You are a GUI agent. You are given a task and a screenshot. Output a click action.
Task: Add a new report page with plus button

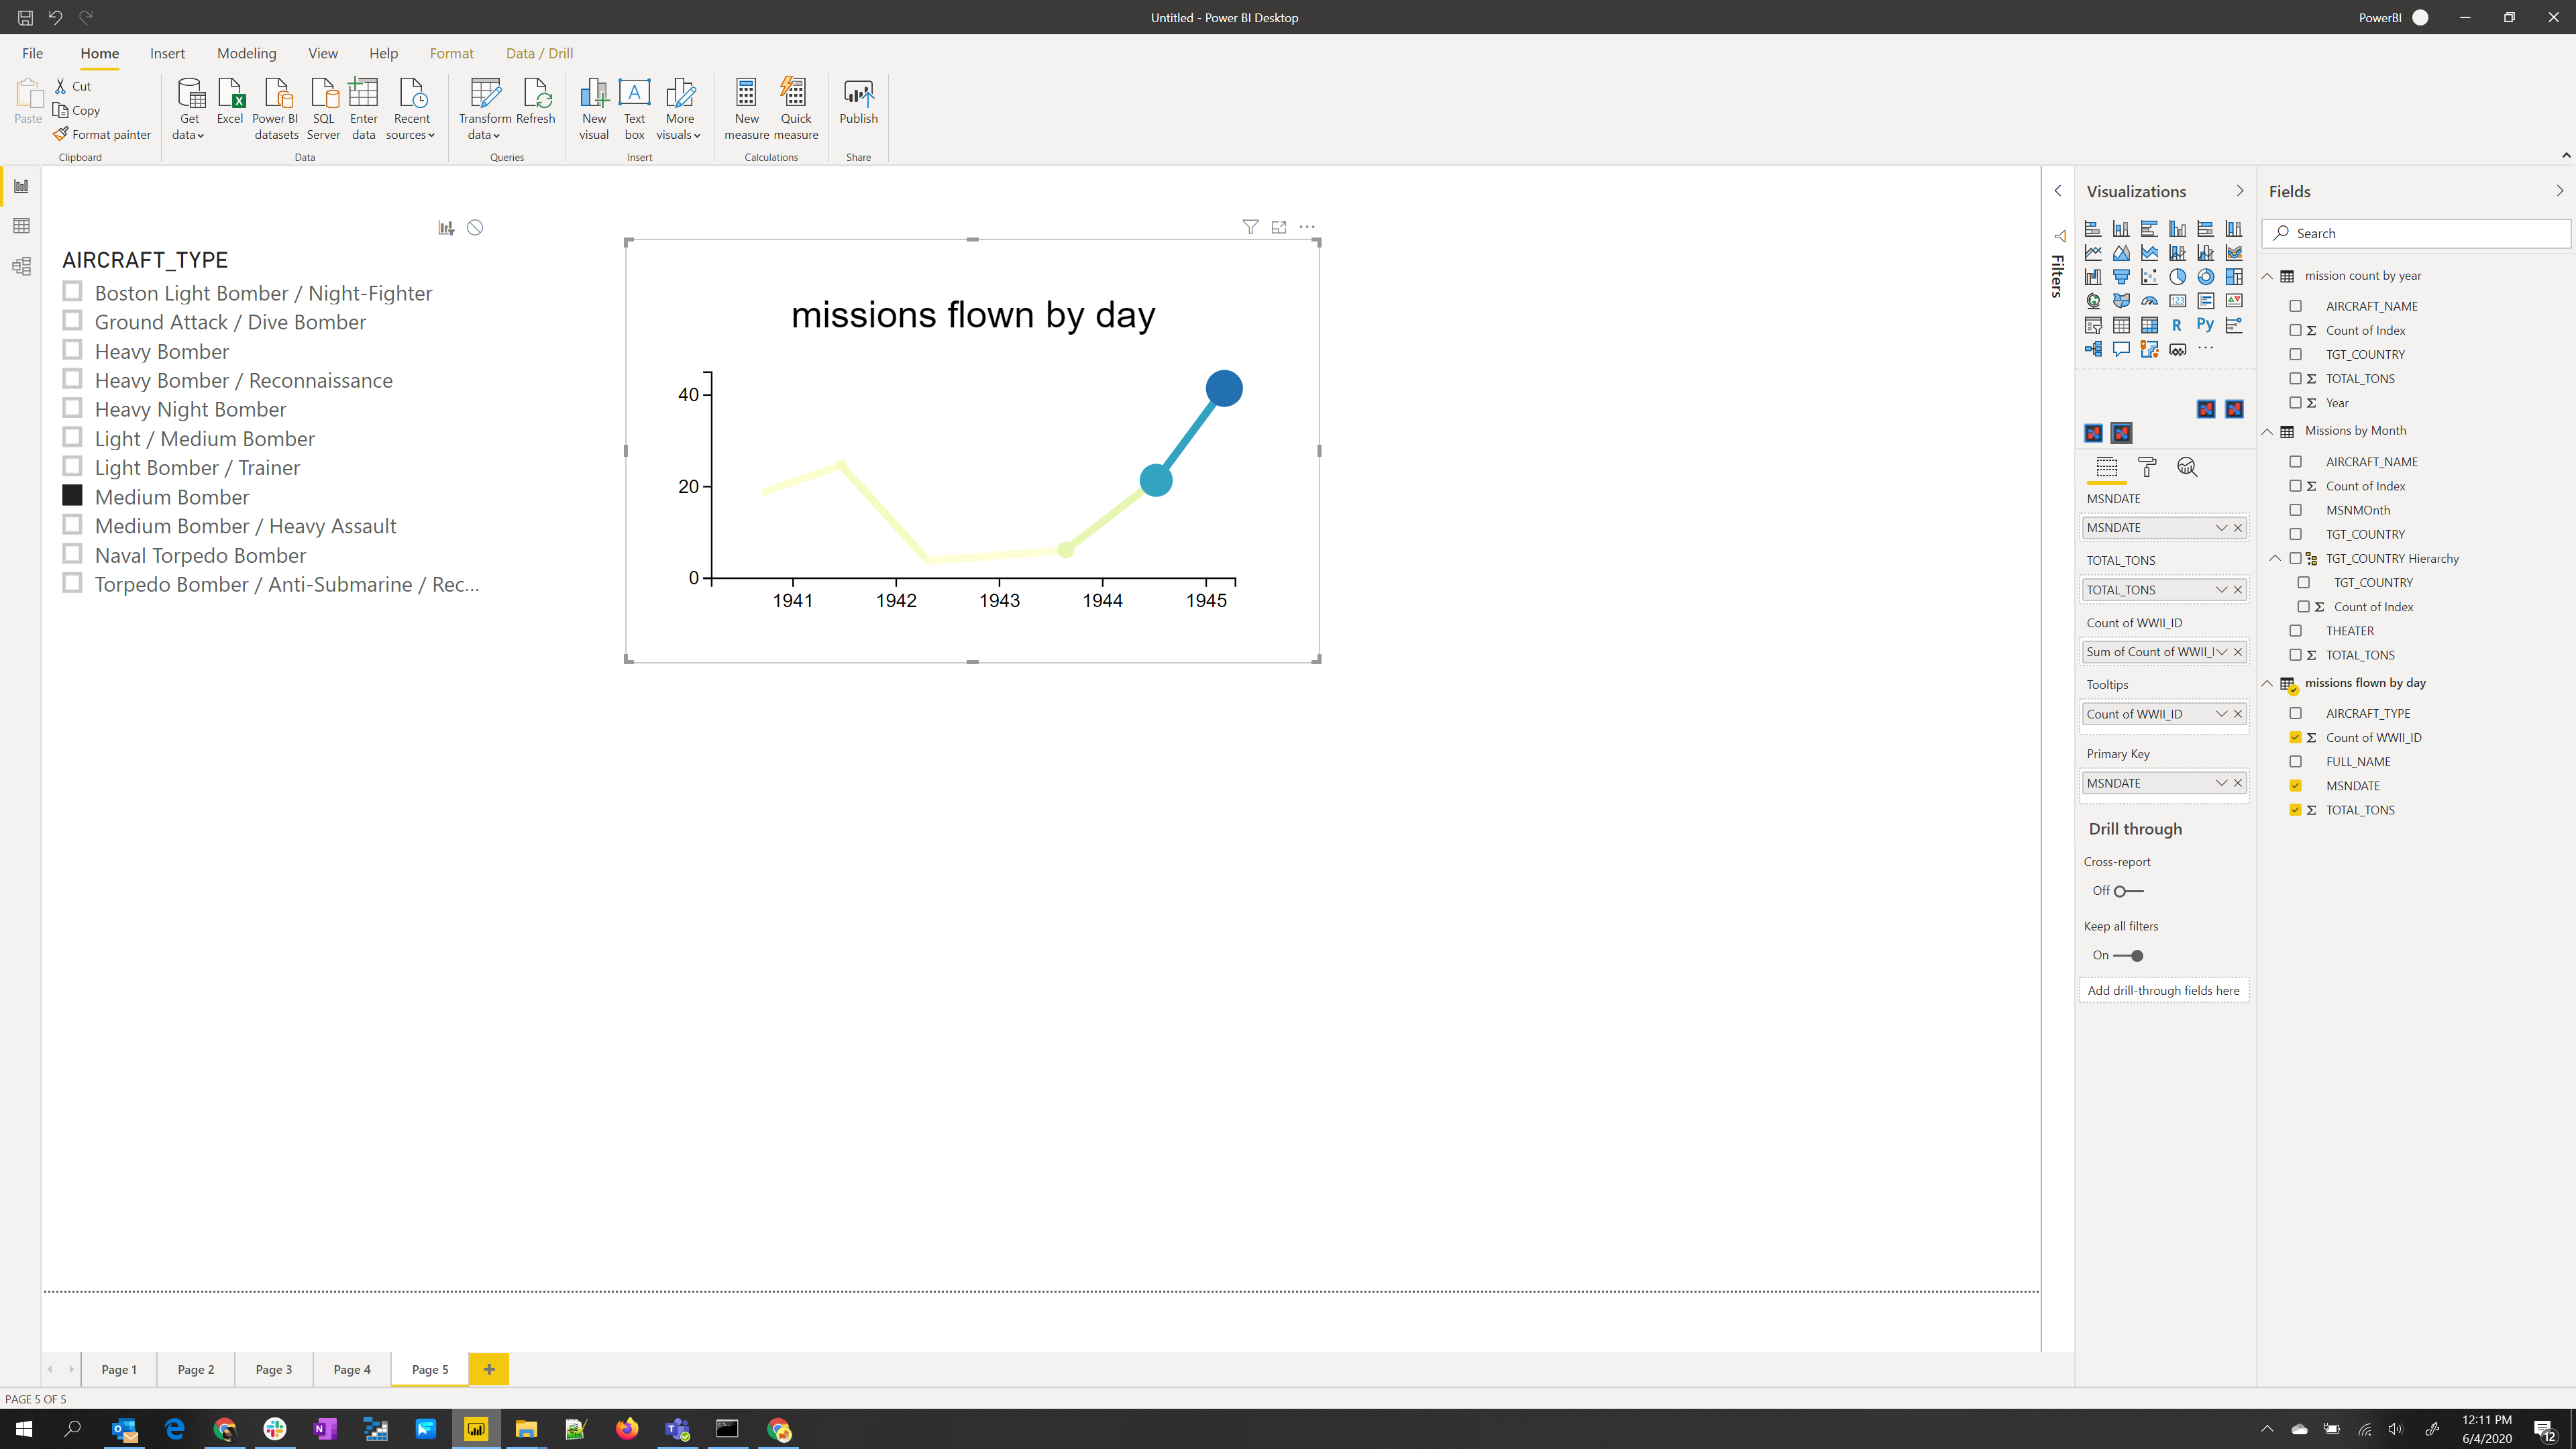point(489,1369)
